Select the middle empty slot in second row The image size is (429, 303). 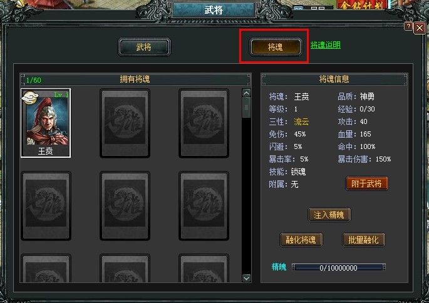(x=125, y=205)
